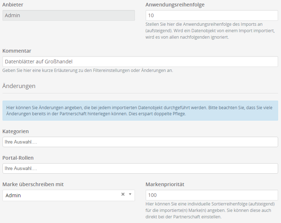Click the Anwendungsreihenfolge label
281x223 pixels.
(175, 5)
